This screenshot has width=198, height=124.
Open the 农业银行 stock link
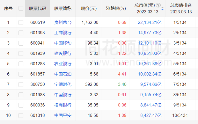pyautogui.click(x=63, y=64)
